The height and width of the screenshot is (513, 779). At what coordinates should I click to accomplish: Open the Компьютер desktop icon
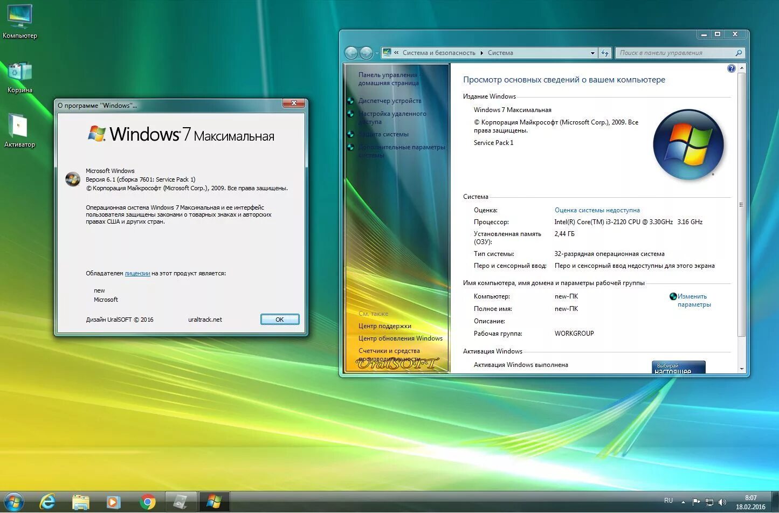click(x=20, y=22)
